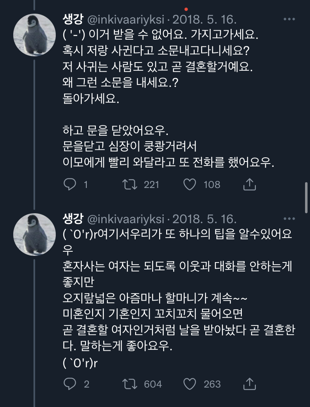Open first tweet's 2018. 5. 16. timestamp
The width and height of the screenshot is (310, 407).
pyautogui.click(x=204, y=19)
